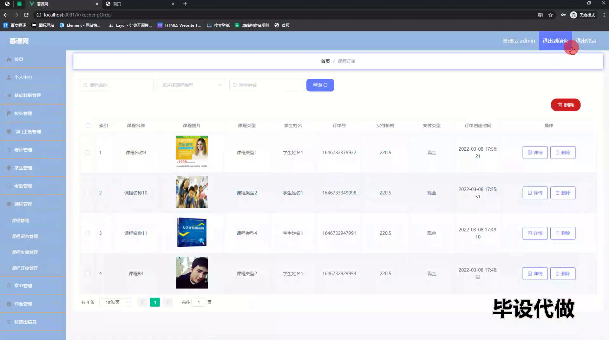Expand 章节管理 sidebar menu
This screenshot has width=609, height=340.
33,285
